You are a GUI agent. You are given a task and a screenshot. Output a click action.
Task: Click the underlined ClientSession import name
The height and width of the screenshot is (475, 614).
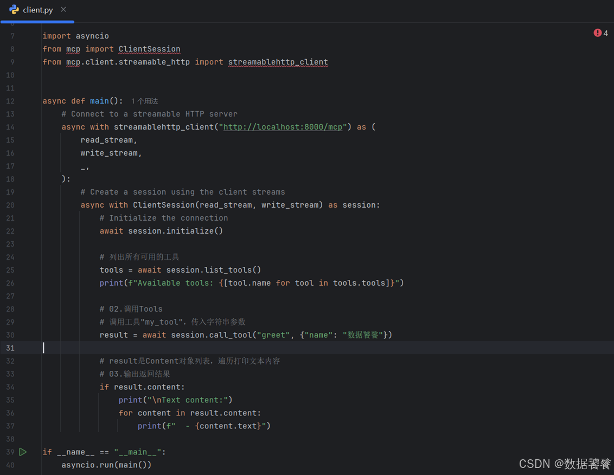coord(150,49)
